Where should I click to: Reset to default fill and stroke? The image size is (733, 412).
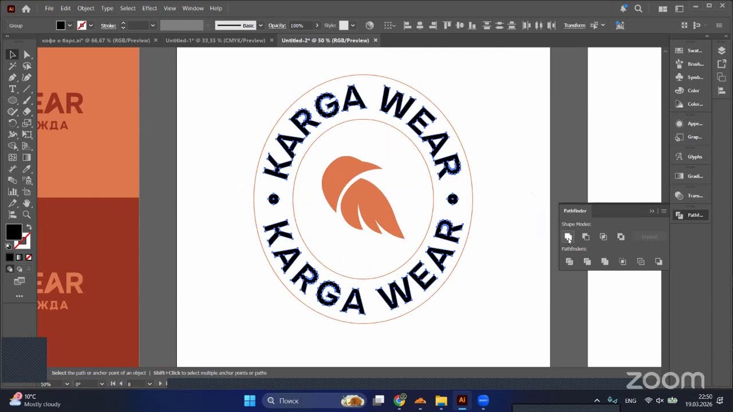9,246
